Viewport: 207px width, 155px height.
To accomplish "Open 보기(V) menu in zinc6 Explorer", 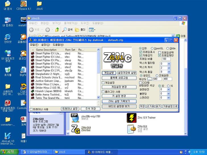I will (57, 23).
